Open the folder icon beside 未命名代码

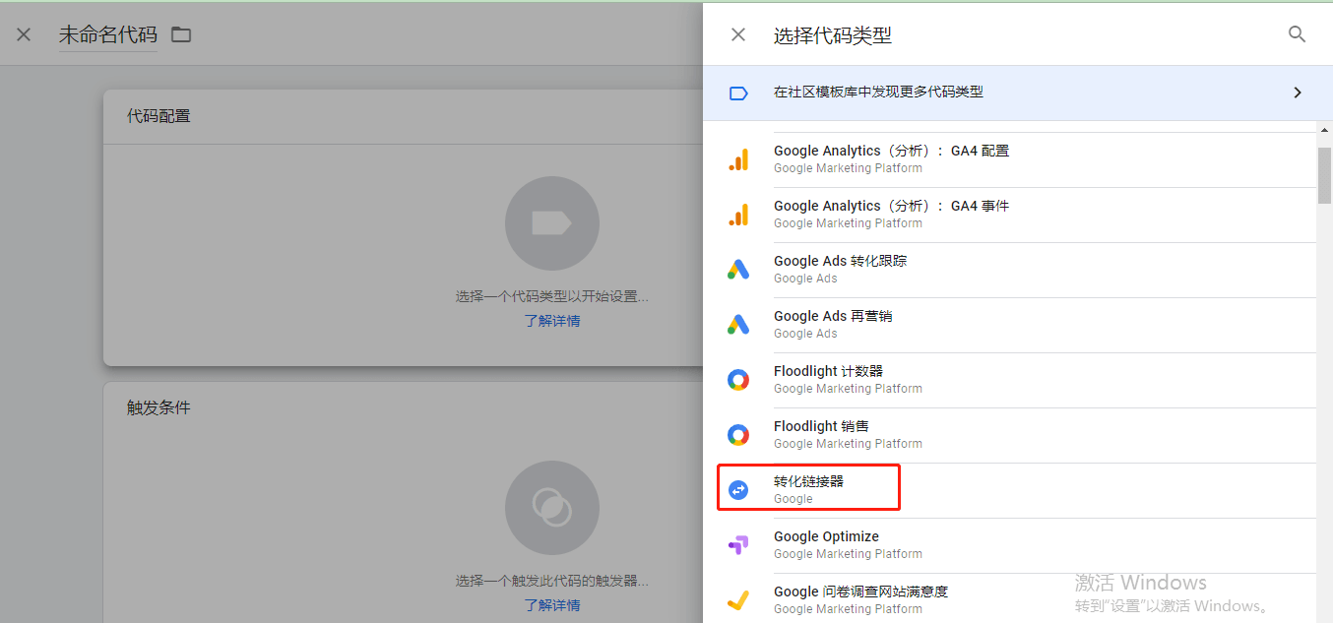(181, 35)
